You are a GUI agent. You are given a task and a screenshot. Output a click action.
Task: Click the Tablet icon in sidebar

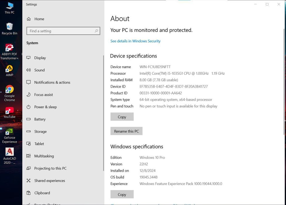tap(28, 144)
